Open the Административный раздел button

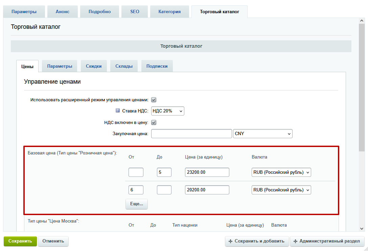pos(327,241)
